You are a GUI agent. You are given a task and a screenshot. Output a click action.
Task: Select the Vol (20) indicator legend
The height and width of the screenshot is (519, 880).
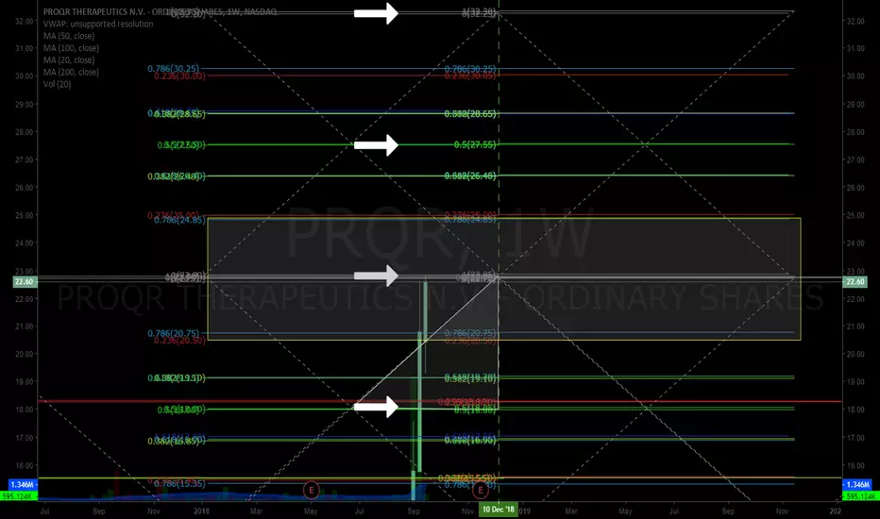[x=58, y=84]
